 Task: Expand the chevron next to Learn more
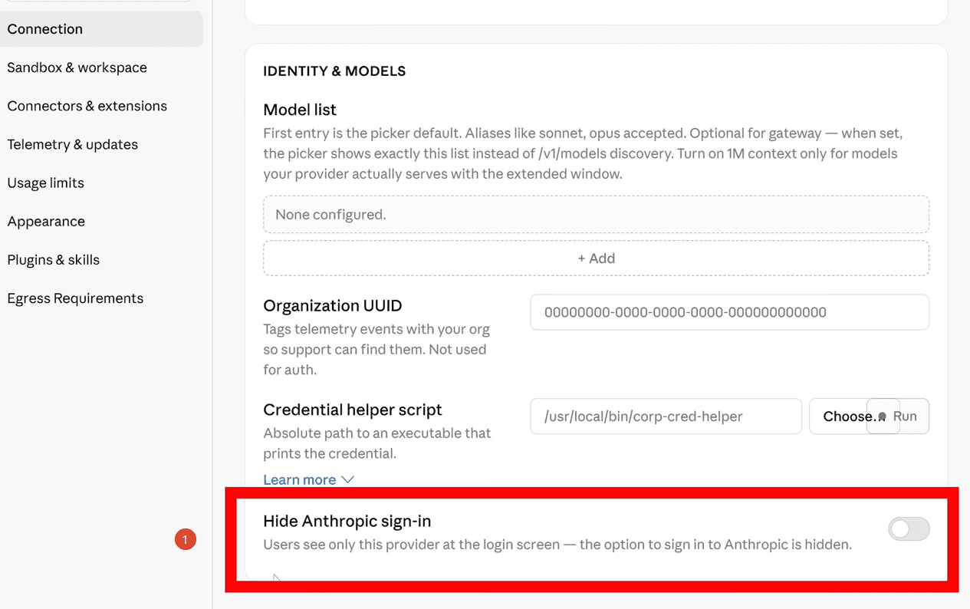[347, 479]
